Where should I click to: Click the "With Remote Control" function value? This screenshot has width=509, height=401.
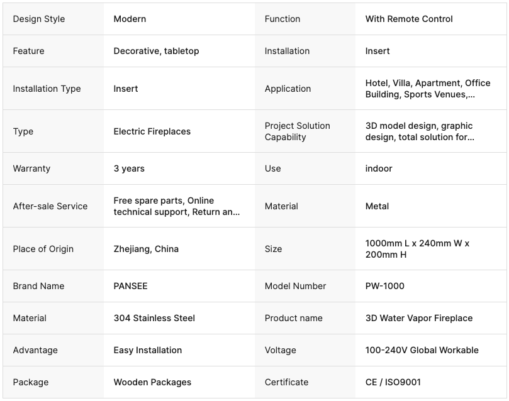pyautogui.click(x=409, y=19)
